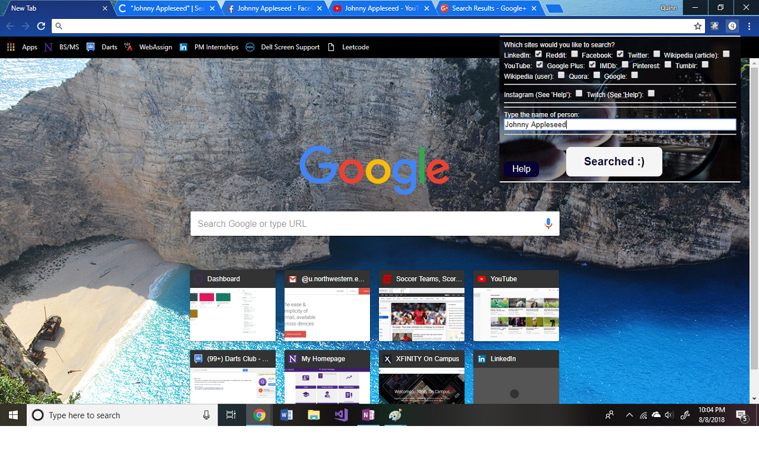The width and height of the screenshot is (759, 474).
Task: Open the Apps bookmarks shortcut
Action: pyautogui.click(x=22, y=47)
